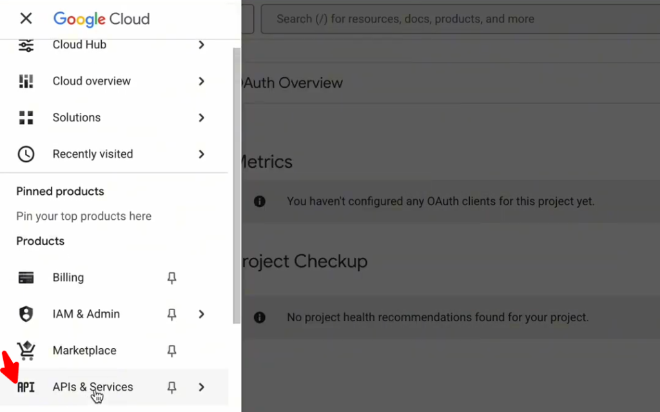Image resolution: width=660 pixels, height=412 pixels.
Task: Expand the IAM & Admin submenu chevron
Action: (202, 314)
